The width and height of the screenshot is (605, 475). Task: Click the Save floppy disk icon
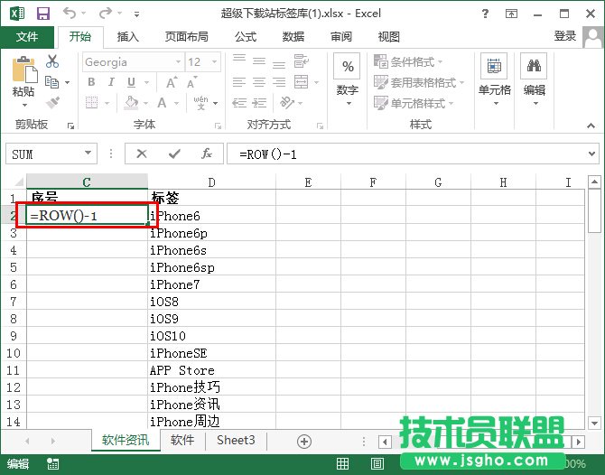[43, 14]
